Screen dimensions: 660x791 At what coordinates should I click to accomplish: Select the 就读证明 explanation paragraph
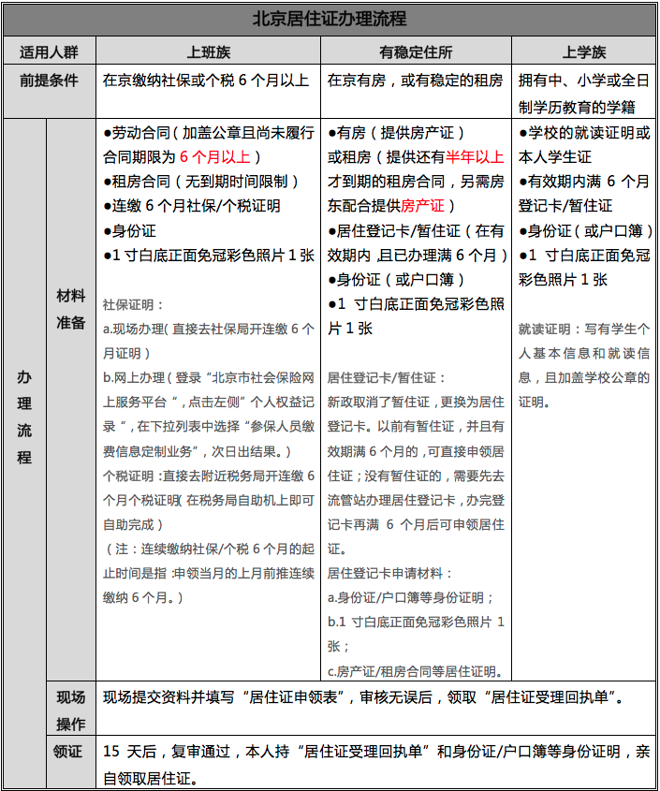click(x=583, y=365)
